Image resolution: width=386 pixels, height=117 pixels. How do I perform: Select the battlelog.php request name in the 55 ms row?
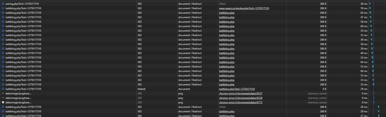[23, 66]
